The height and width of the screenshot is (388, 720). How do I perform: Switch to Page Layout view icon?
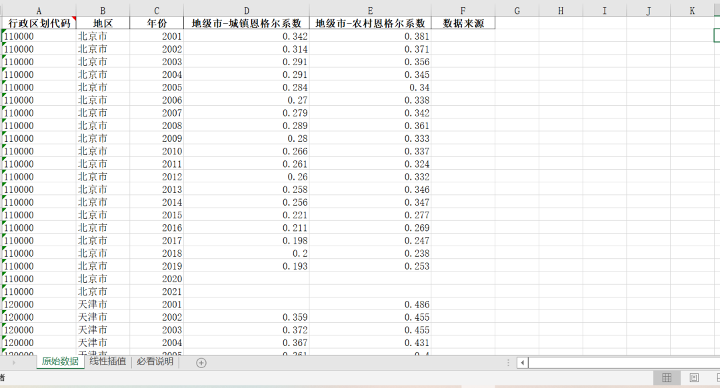click(694, 377)
